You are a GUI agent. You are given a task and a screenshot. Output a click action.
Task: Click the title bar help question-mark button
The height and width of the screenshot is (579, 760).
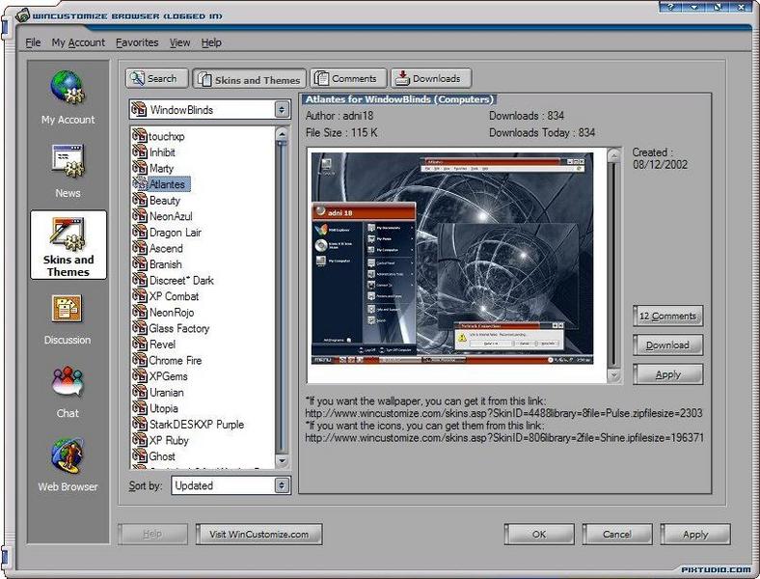coord(671,7)
